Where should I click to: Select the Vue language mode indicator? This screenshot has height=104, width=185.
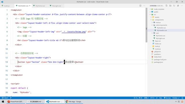(161, 98)
